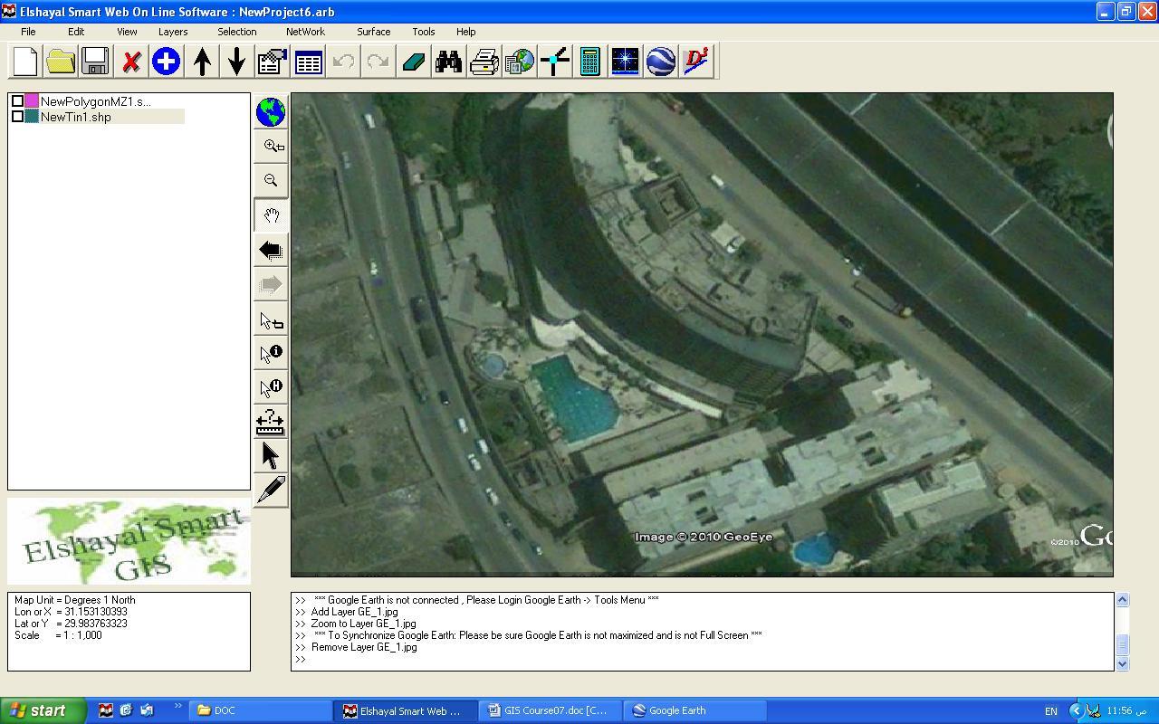Image resolution: width=1159 pixels, height=724 pixels.
Task: Click the globe with documents icon
Action: pyautogui.click(x=519, y=62)
